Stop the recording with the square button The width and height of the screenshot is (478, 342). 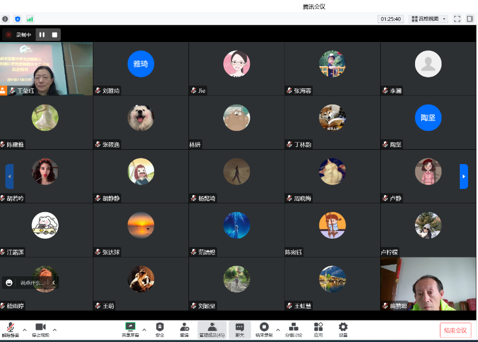[x=55, y=35]
